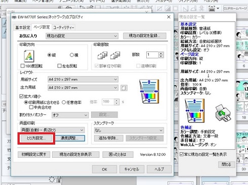Image resolution: width=248 pixels, height=185 pixels.
Task: Click the orientation preview icon with letter A
Action: 29,56
